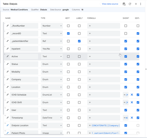
Task: Expand the side panel arrow at right edge
Action: 146,69
